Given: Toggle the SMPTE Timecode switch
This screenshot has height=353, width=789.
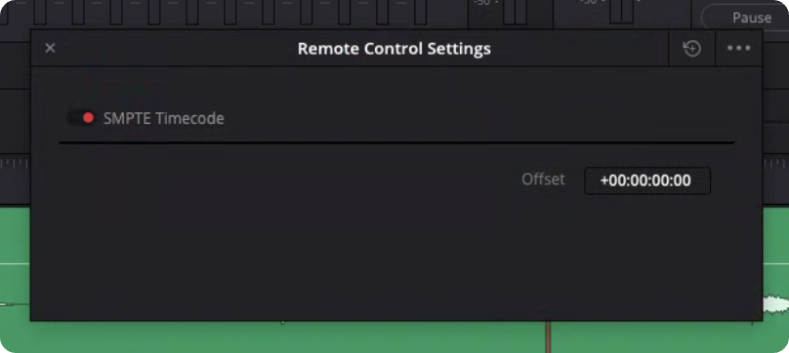Looking at the screenshot, I should (81, 118).
